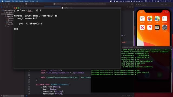Screen dimensions: 173x97
Task: Toggle the Xcode inspector panel icon
Action: (x=132, y=4)
